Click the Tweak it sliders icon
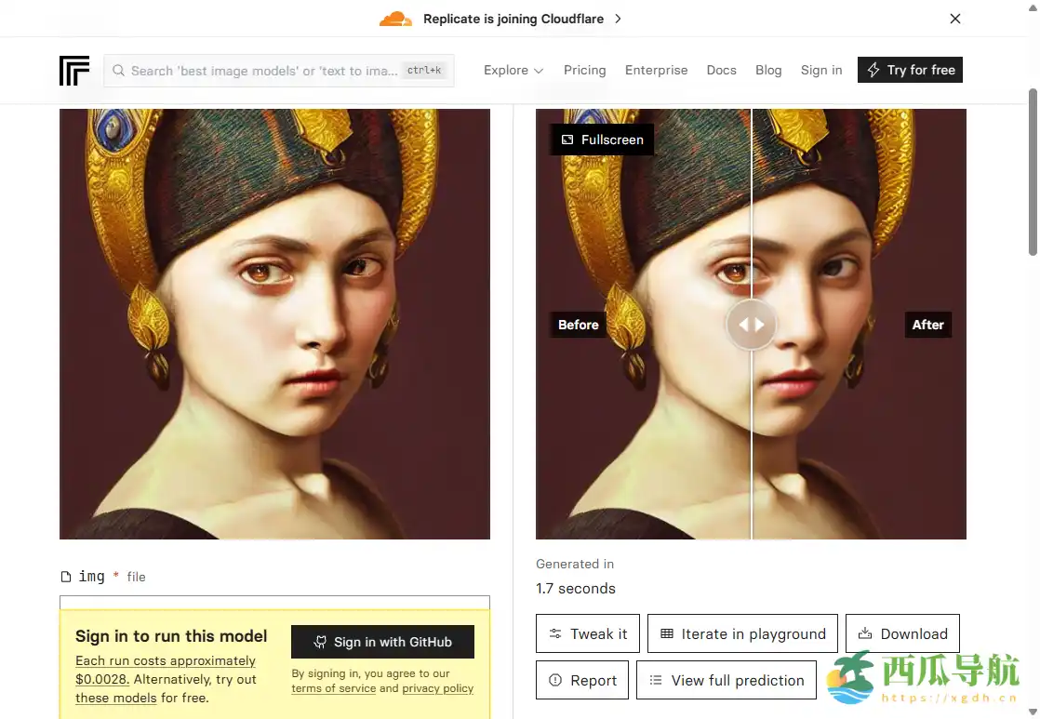The height and width of the screenshot is (719, 1040). (555, 634)
